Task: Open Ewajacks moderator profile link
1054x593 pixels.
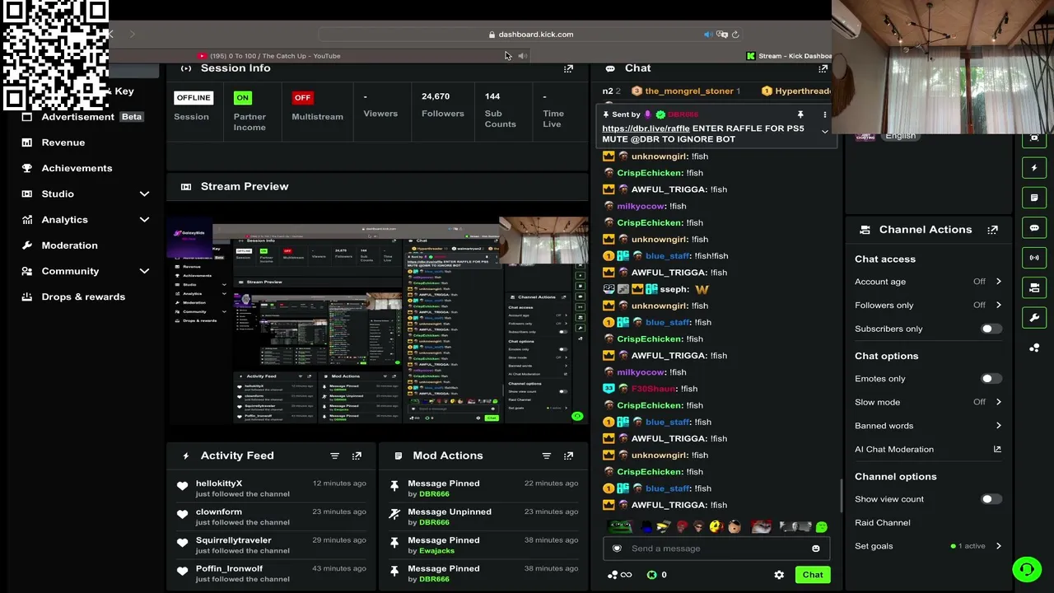Action: [x=436, y=551]
